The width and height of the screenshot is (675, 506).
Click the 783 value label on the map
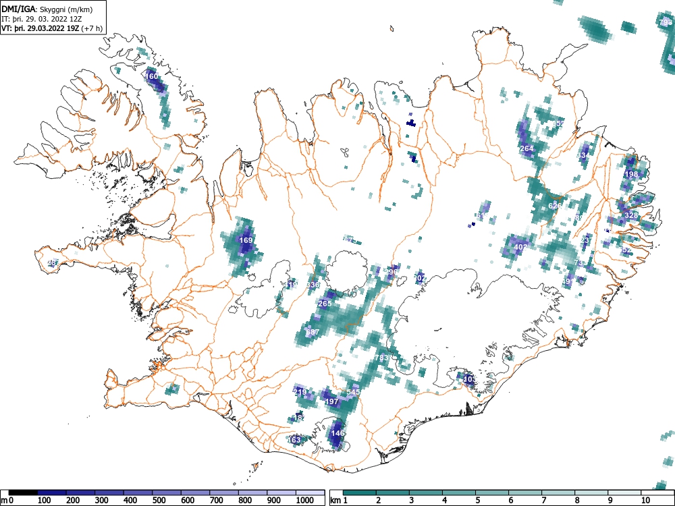pyautogui.click(x=381, y=358)
